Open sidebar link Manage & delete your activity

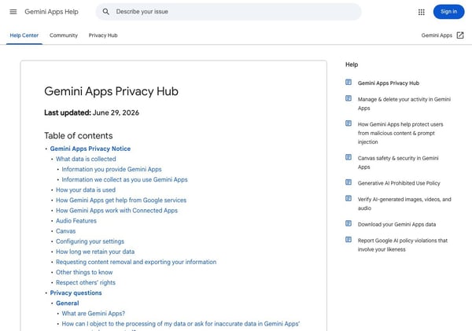tap(404, 104)
